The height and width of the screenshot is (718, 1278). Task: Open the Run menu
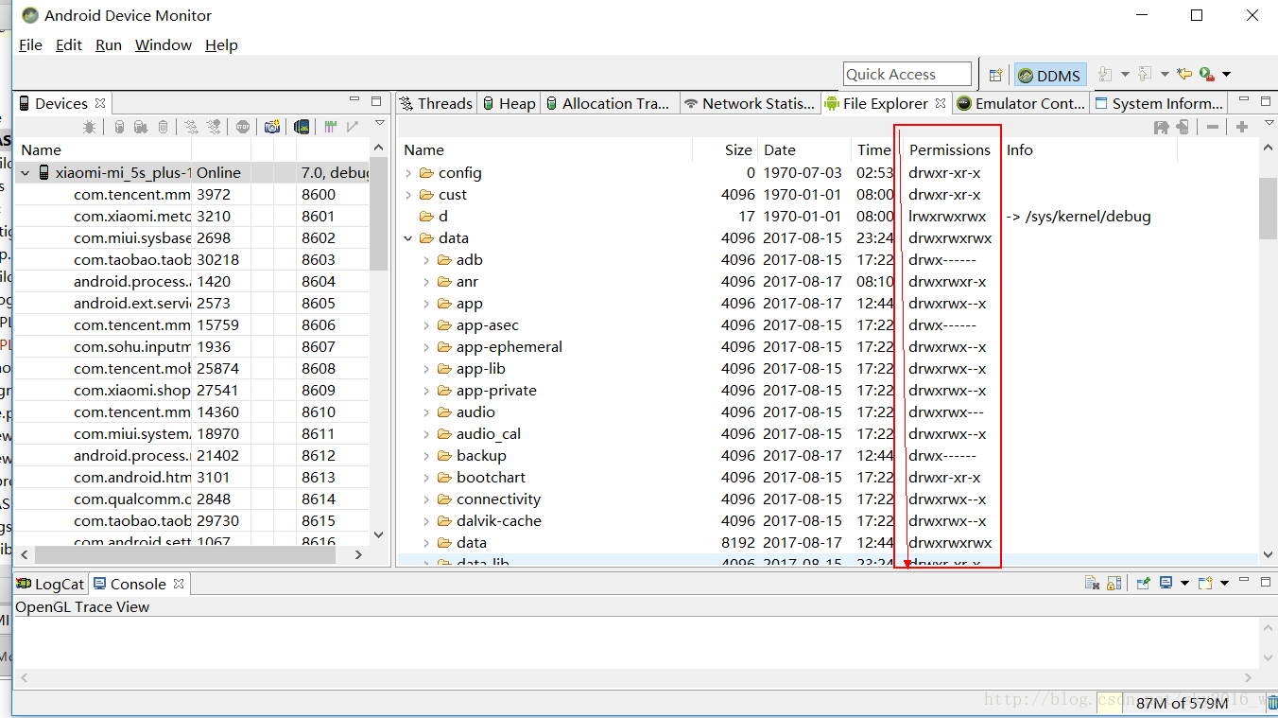click(x=109, y=45)
